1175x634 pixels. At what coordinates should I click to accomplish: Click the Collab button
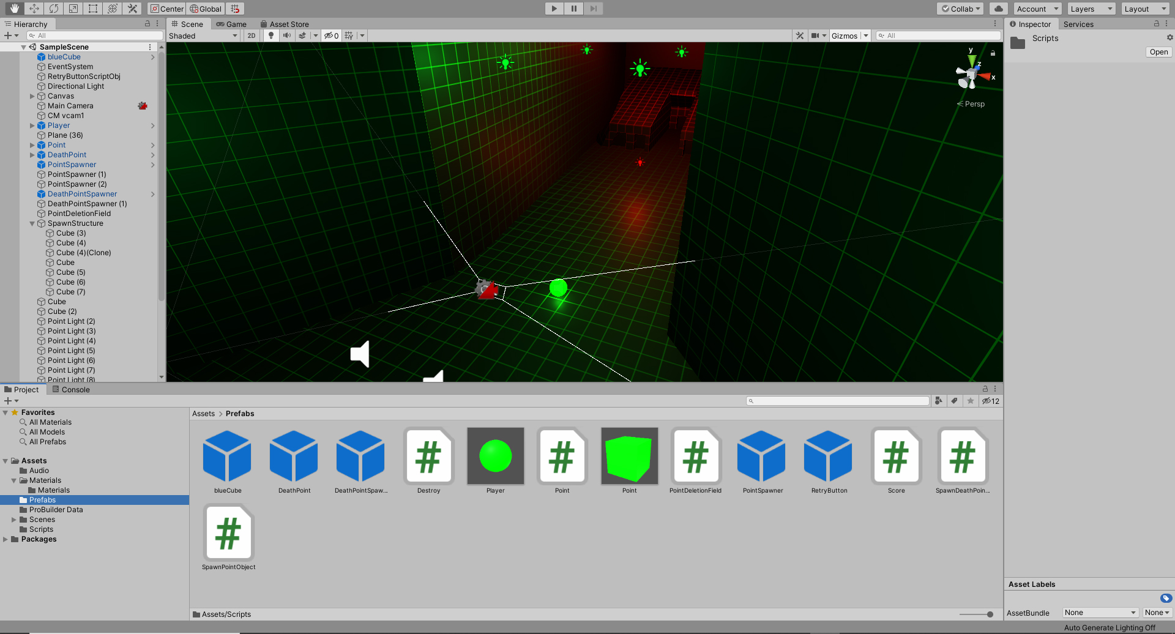tap(961, 9)
